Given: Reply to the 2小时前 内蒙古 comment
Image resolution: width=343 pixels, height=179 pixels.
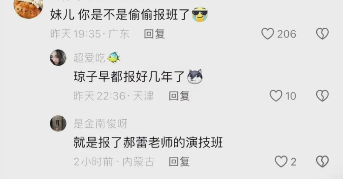Looking at the screenshot, I should point(179,162).
